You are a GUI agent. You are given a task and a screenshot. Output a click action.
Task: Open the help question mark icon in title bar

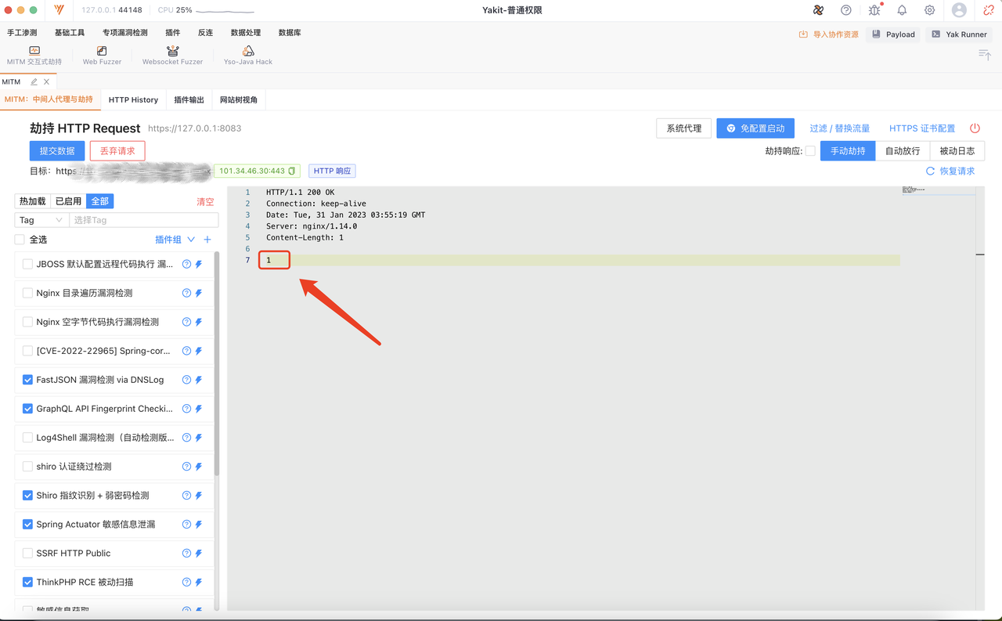[x=846, y=10]
